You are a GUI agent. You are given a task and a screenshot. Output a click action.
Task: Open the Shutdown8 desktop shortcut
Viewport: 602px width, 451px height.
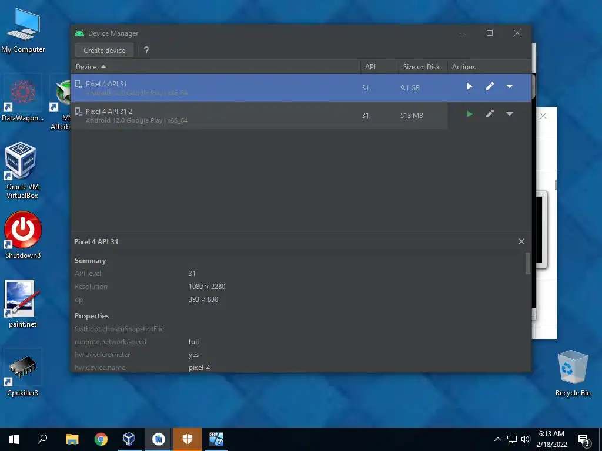pos(23,235)
